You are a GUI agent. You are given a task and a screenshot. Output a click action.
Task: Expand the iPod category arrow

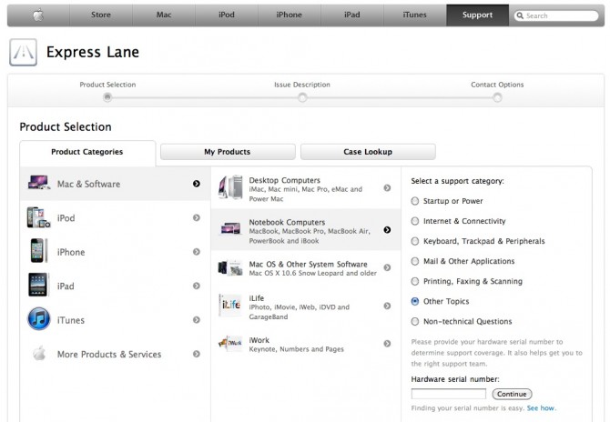pyautogui.click(x=197, y=218)
